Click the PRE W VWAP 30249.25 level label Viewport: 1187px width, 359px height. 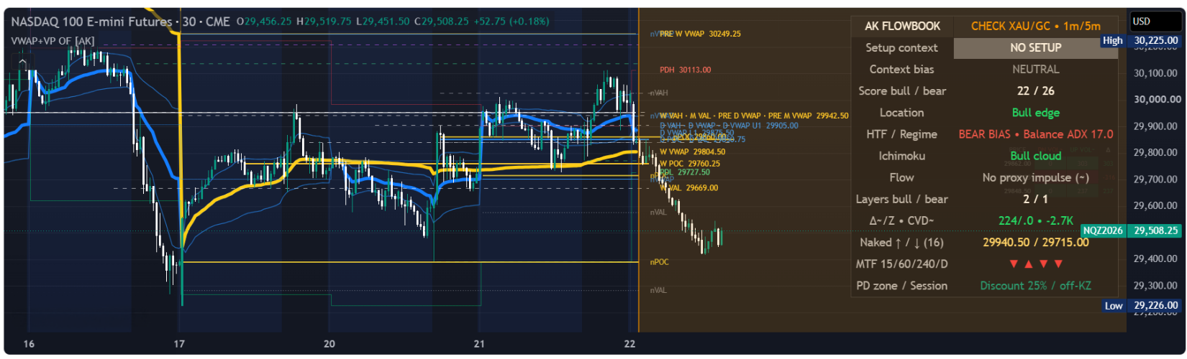[700, 34]
